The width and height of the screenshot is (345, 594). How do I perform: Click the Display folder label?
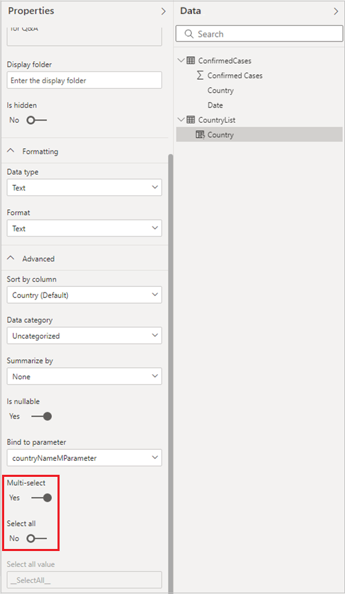tap(29, 64)
